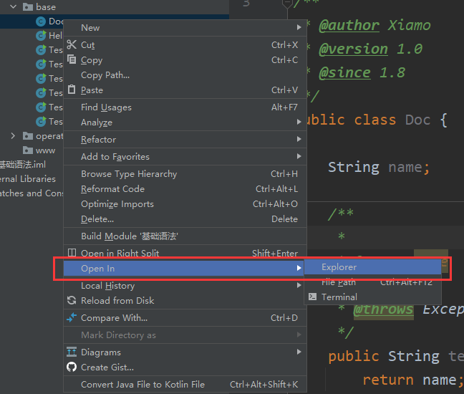This screenshot has width=464, height=394.
Task: Select External Libraries in project tree
Action: [28, 179]
